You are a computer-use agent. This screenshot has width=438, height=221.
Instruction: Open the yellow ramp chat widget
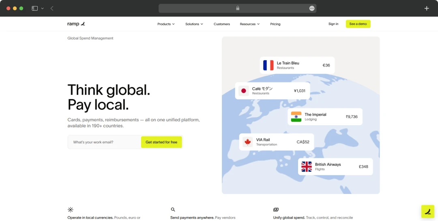(428, 212)
